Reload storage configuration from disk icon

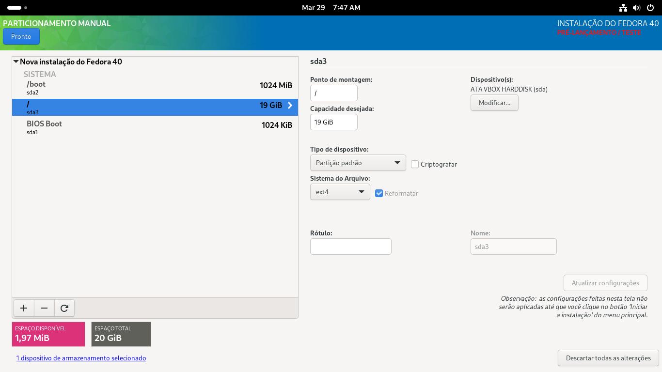pyautogui.click(x=64, y=308)
